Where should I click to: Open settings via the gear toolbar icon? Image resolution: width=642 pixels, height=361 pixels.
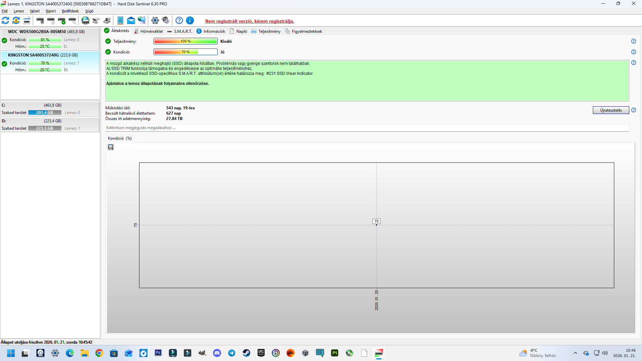(x=155, y=21)
